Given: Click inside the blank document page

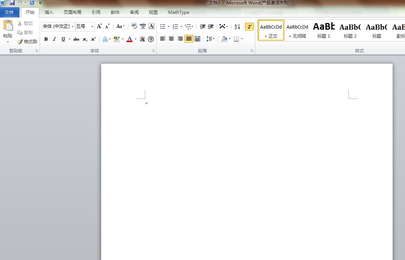Looking at the screenshot, I should pos(246,165).
